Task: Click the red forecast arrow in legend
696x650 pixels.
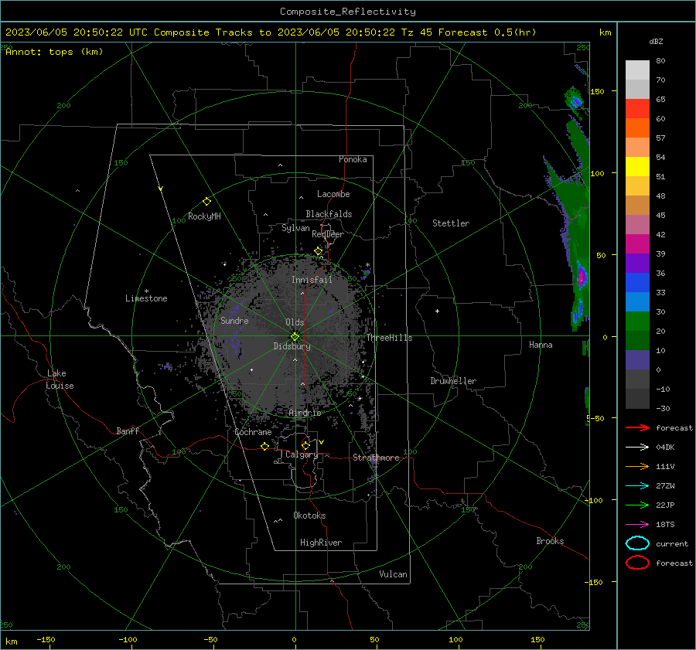Action: click(x=637, y=427)
